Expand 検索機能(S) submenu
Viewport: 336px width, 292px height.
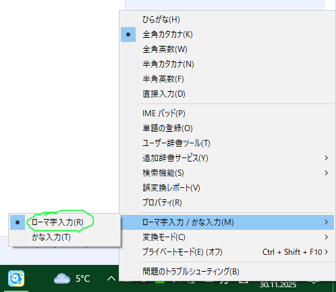227,173
